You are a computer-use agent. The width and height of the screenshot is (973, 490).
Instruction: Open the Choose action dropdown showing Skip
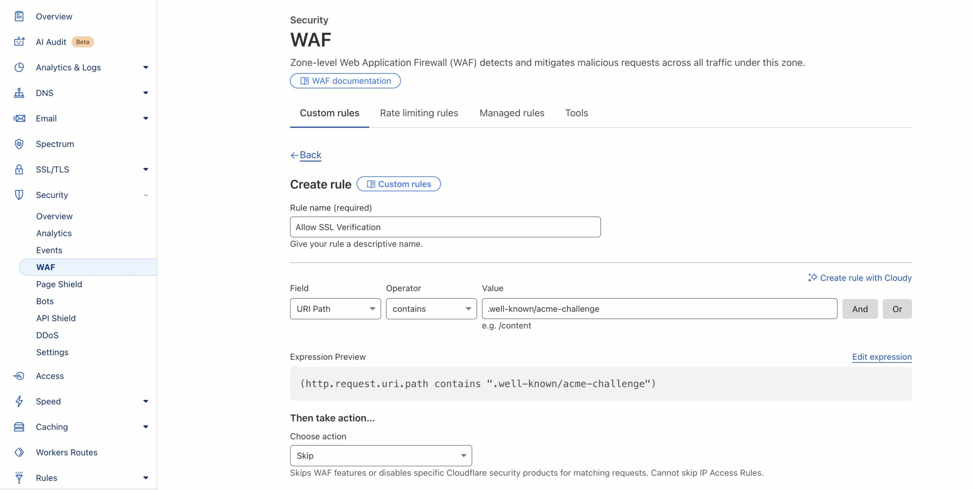tap(380, 456)
